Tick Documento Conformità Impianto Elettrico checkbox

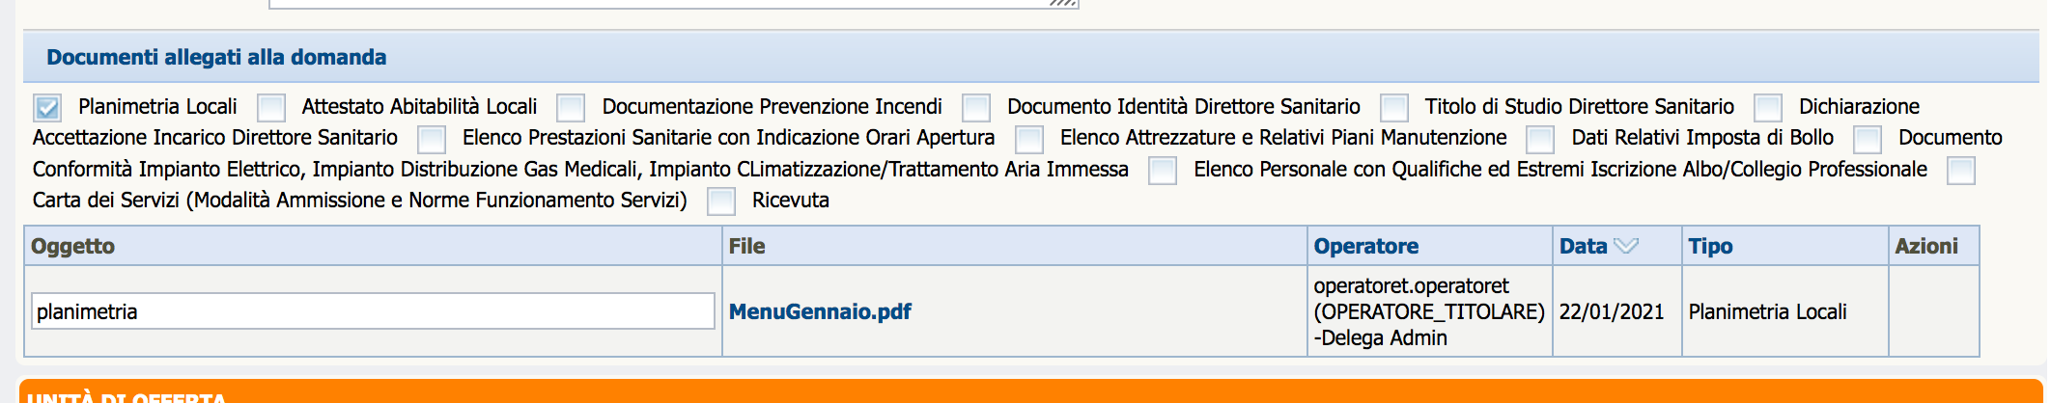pos(1868,140)
